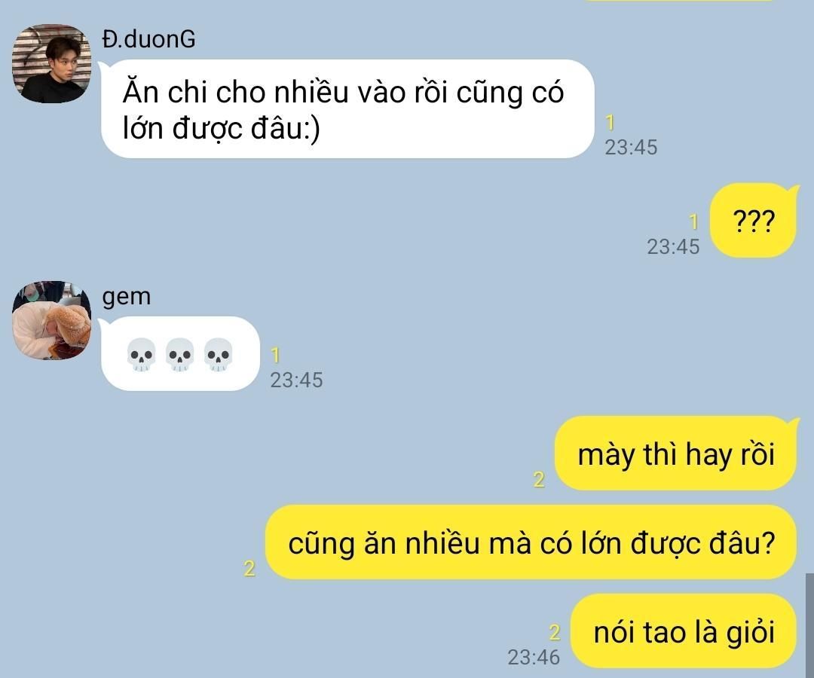Select the 'nói tao là giỏi' bubble
This screenshot has width=814, height=678.
(x=684, y=631)
